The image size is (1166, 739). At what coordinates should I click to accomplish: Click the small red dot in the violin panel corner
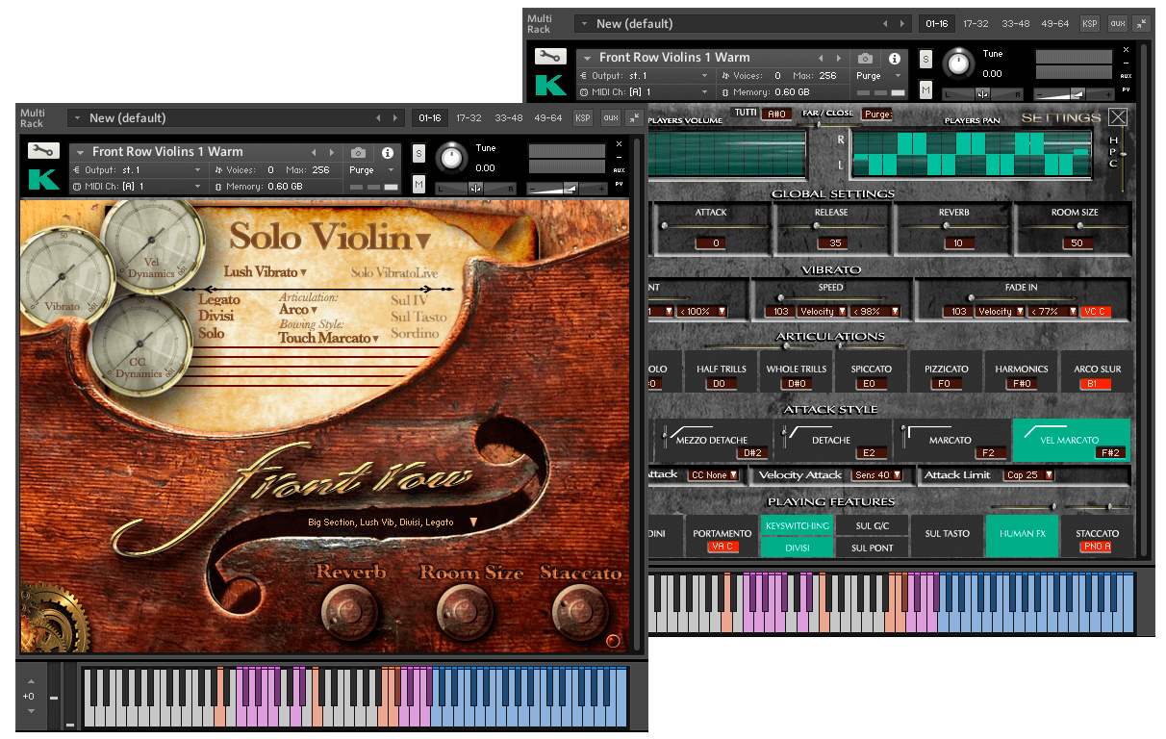pos(612,641)
